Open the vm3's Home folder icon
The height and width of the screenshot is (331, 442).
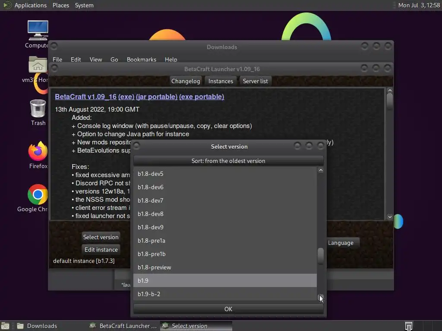click(x=38, y=65)
